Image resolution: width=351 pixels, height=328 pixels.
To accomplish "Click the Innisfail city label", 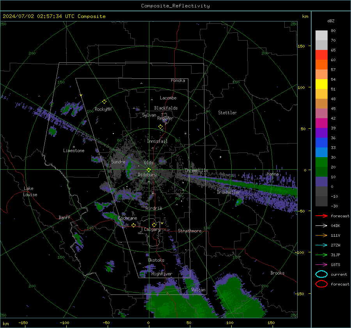I will (157, 141).
